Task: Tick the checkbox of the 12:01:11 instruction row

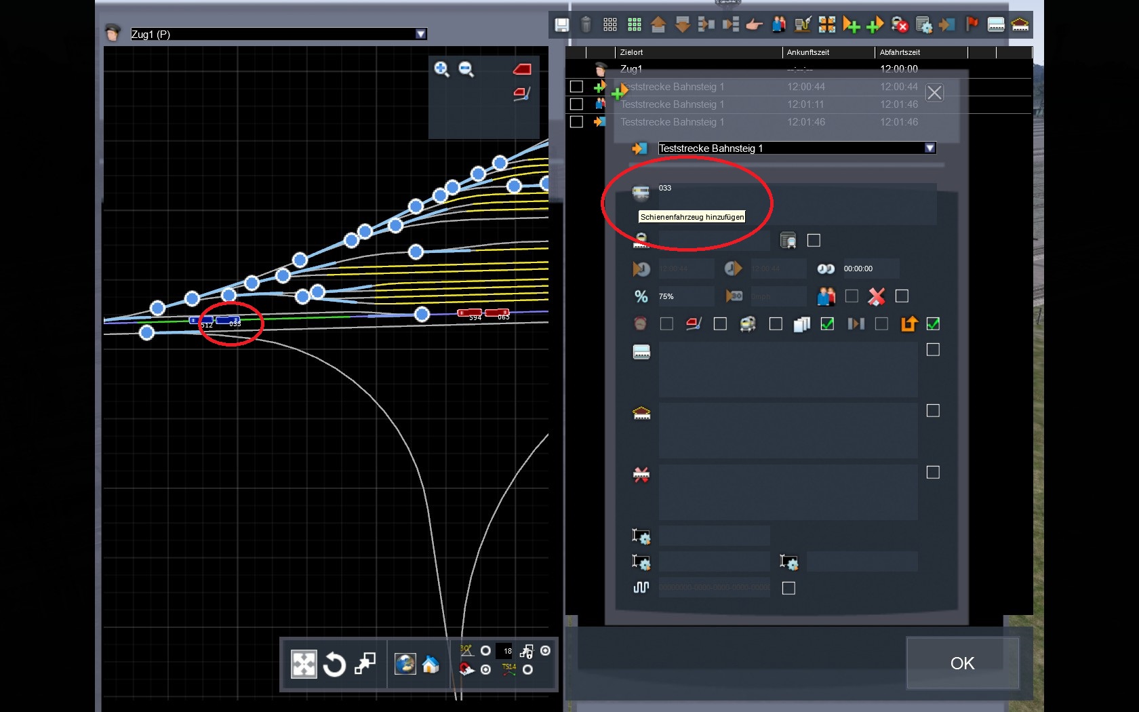Action: (x=576, y=104)
